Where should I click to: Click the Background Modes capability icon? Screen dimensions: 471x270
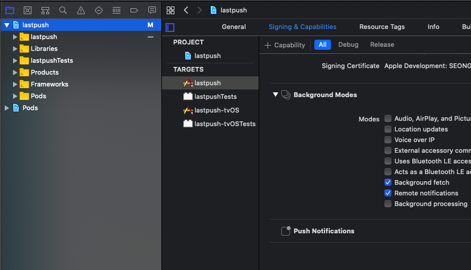[286, 95]
